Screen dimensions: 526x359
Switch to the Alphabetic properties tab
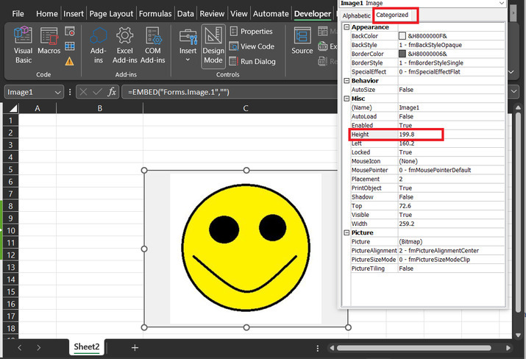(x=357, y=15)
